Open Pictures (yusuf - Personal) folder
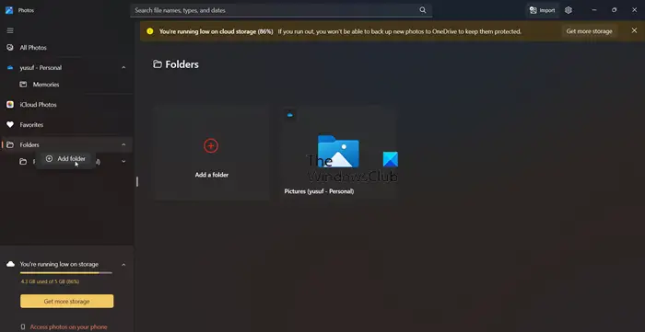The image size is (645, 332). pos(339,153)
